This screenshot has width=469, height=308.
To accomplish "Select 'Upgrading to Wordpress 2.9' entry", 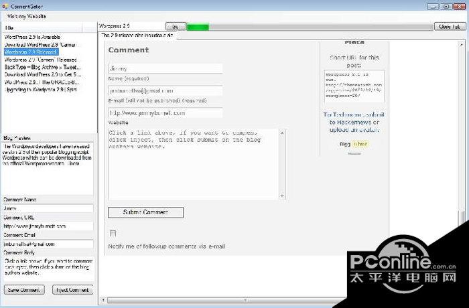I will coord(41,90).
